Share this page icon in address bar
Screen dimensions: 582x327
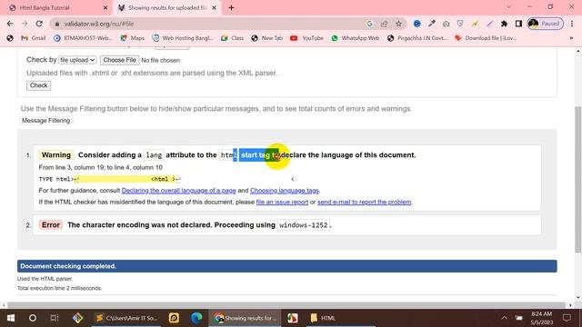tap(384, 24)
